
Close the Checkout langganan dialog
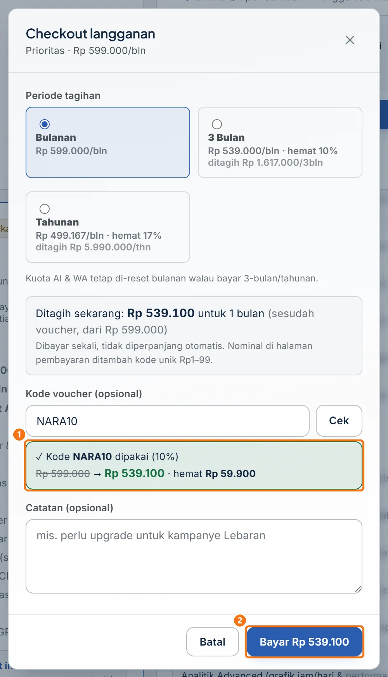[350, 40]
